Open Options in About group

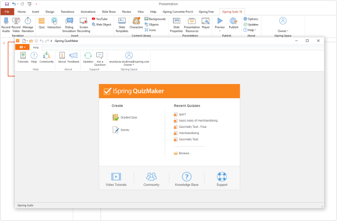tap(251, 19)
